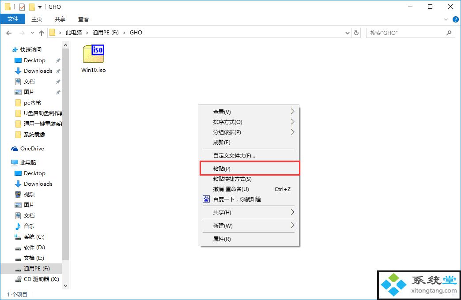
Task: Click the 此电脑 computer icon in sidebar
Action: tap(15, 162)
